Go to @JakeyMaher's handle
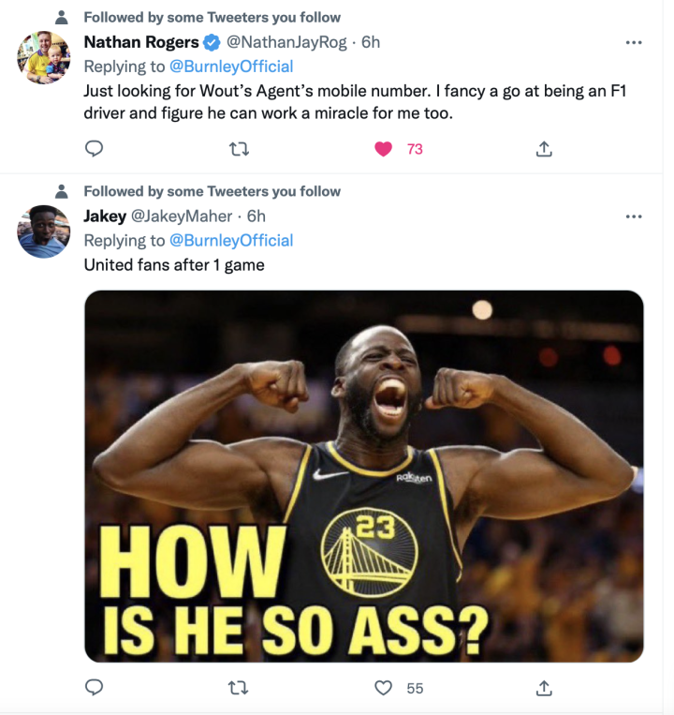674x715 pixels. tap(181, 216)
